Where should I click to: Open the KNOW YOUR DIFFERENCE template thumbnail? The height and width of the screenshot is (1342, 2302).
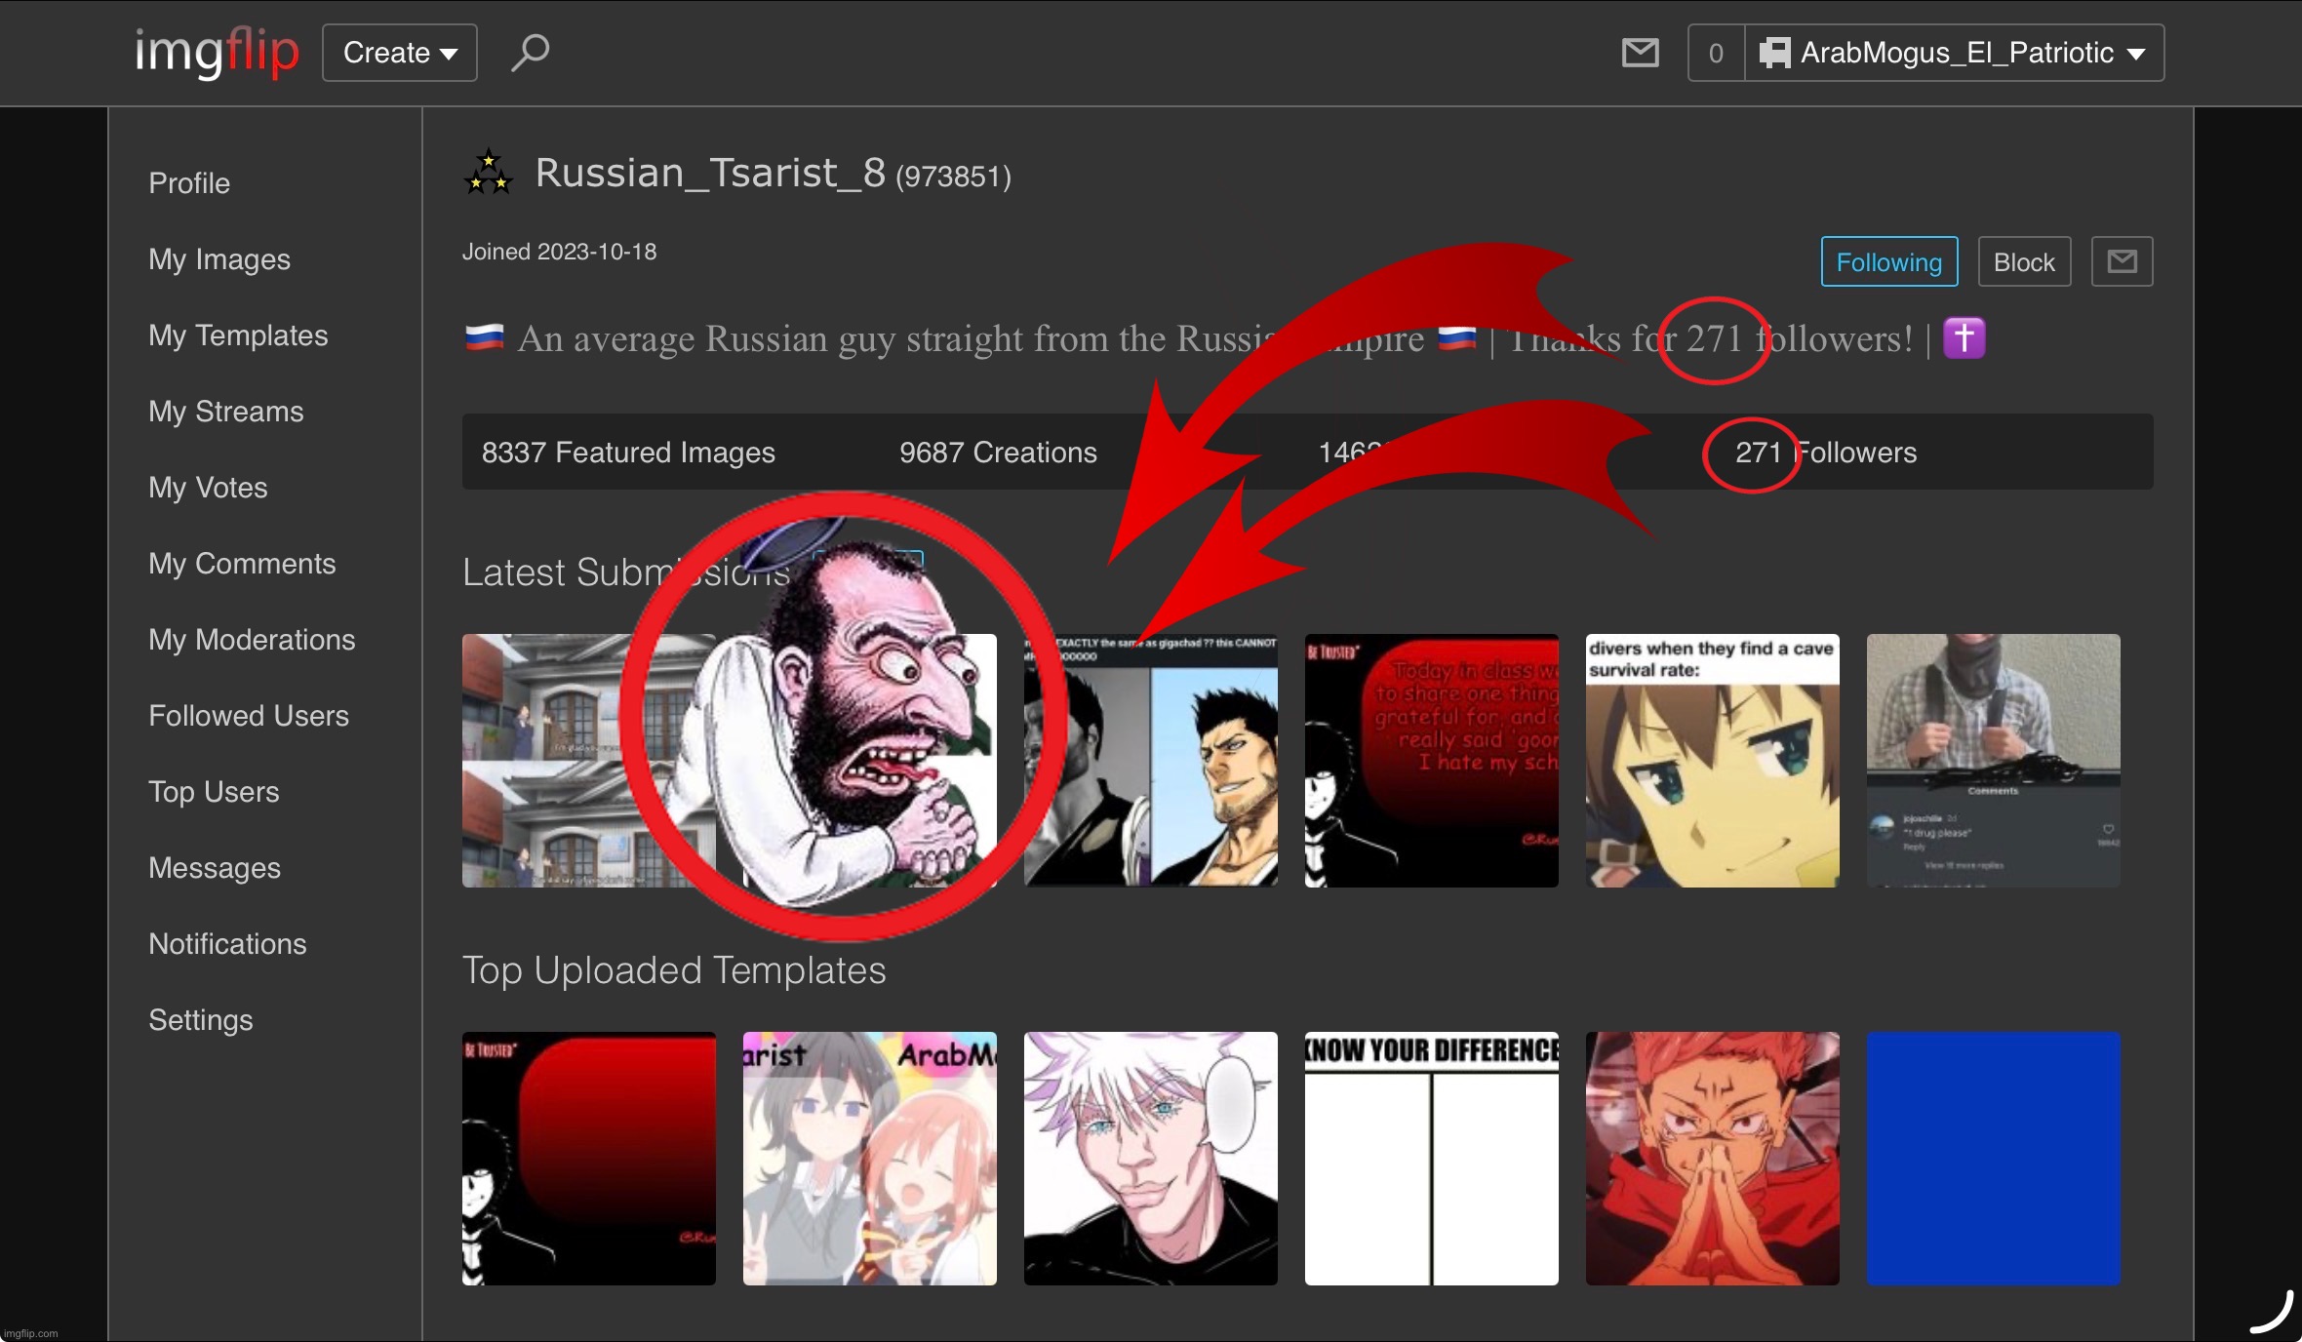[1431, 1158]
